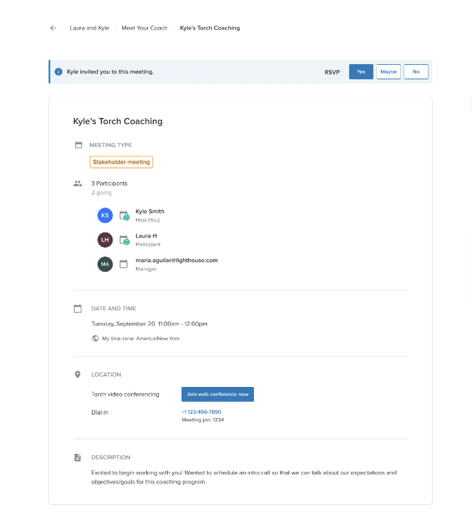The image size is (472, 509).
Task: Click the dial-in phone number link
Action: point(201,412)
